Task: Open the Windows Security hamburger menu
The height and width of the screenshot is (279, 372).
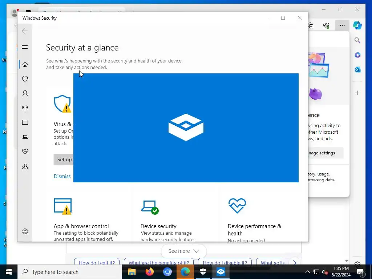Action: point(25,47)
